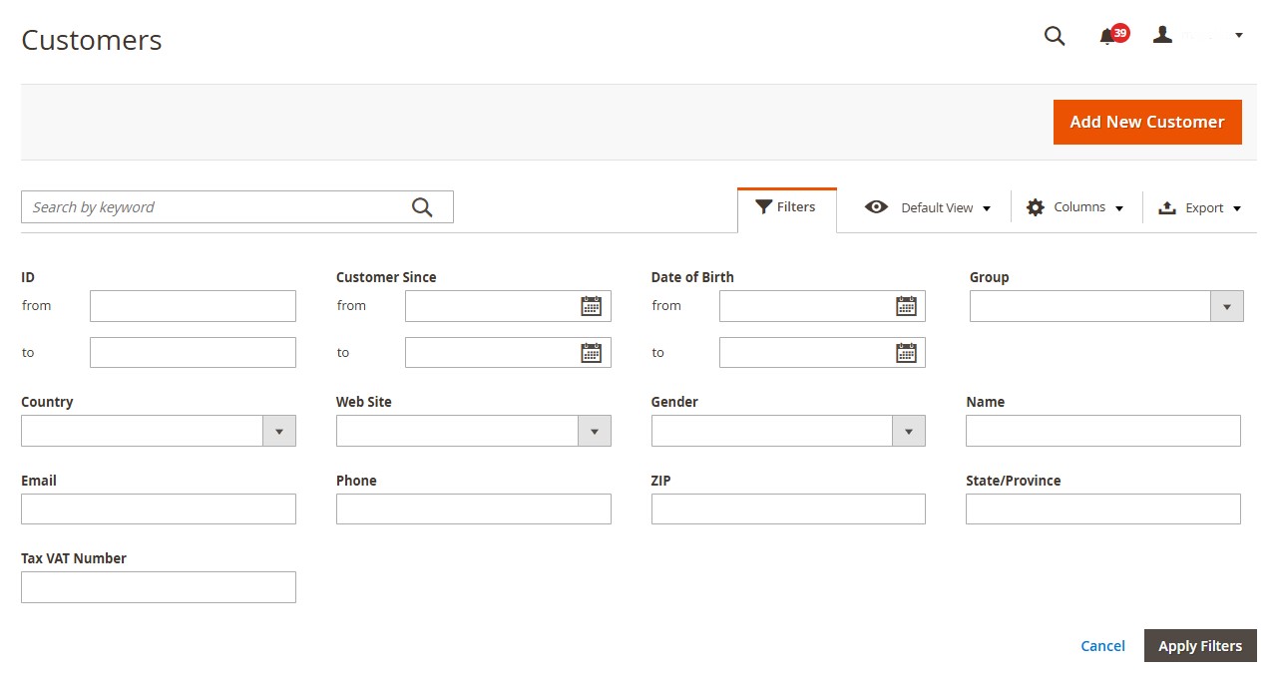Expand the Group dropdown
The height and width of the screenshot is (675, 1280).
pos(1106,306)
